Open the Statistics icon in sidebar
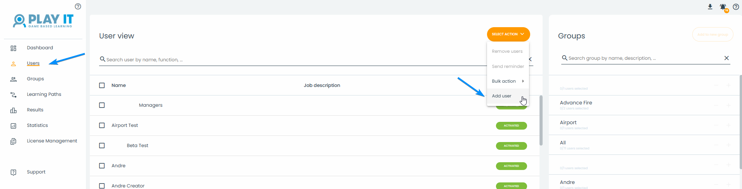The height and width of the screenshot is (189, 742). (x=14, y=126)
